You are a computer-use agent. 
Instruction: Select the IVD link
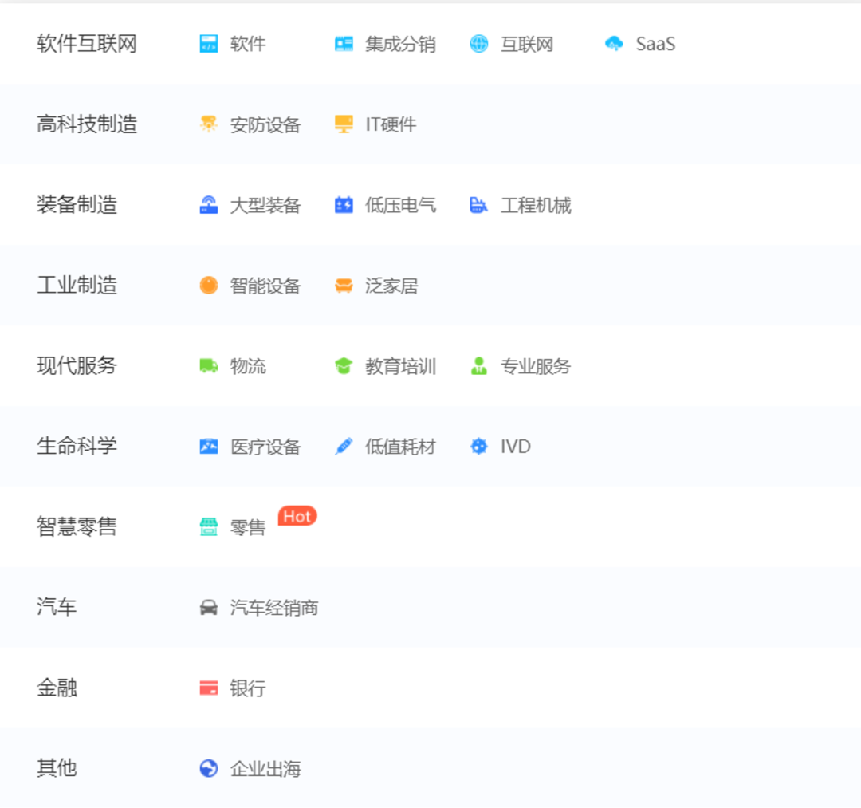(x=515, y=447)
